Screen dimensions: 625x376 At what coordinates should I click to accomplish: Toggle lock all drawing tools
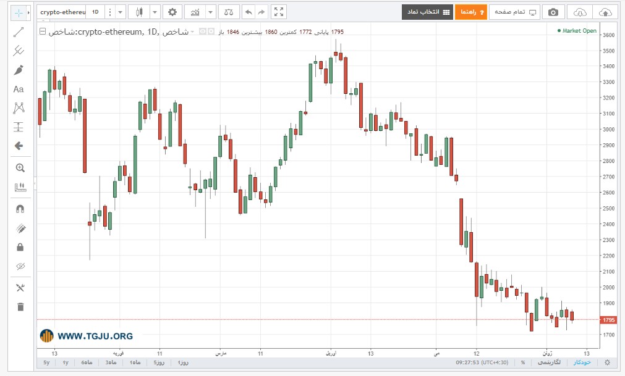pos(20,247)
